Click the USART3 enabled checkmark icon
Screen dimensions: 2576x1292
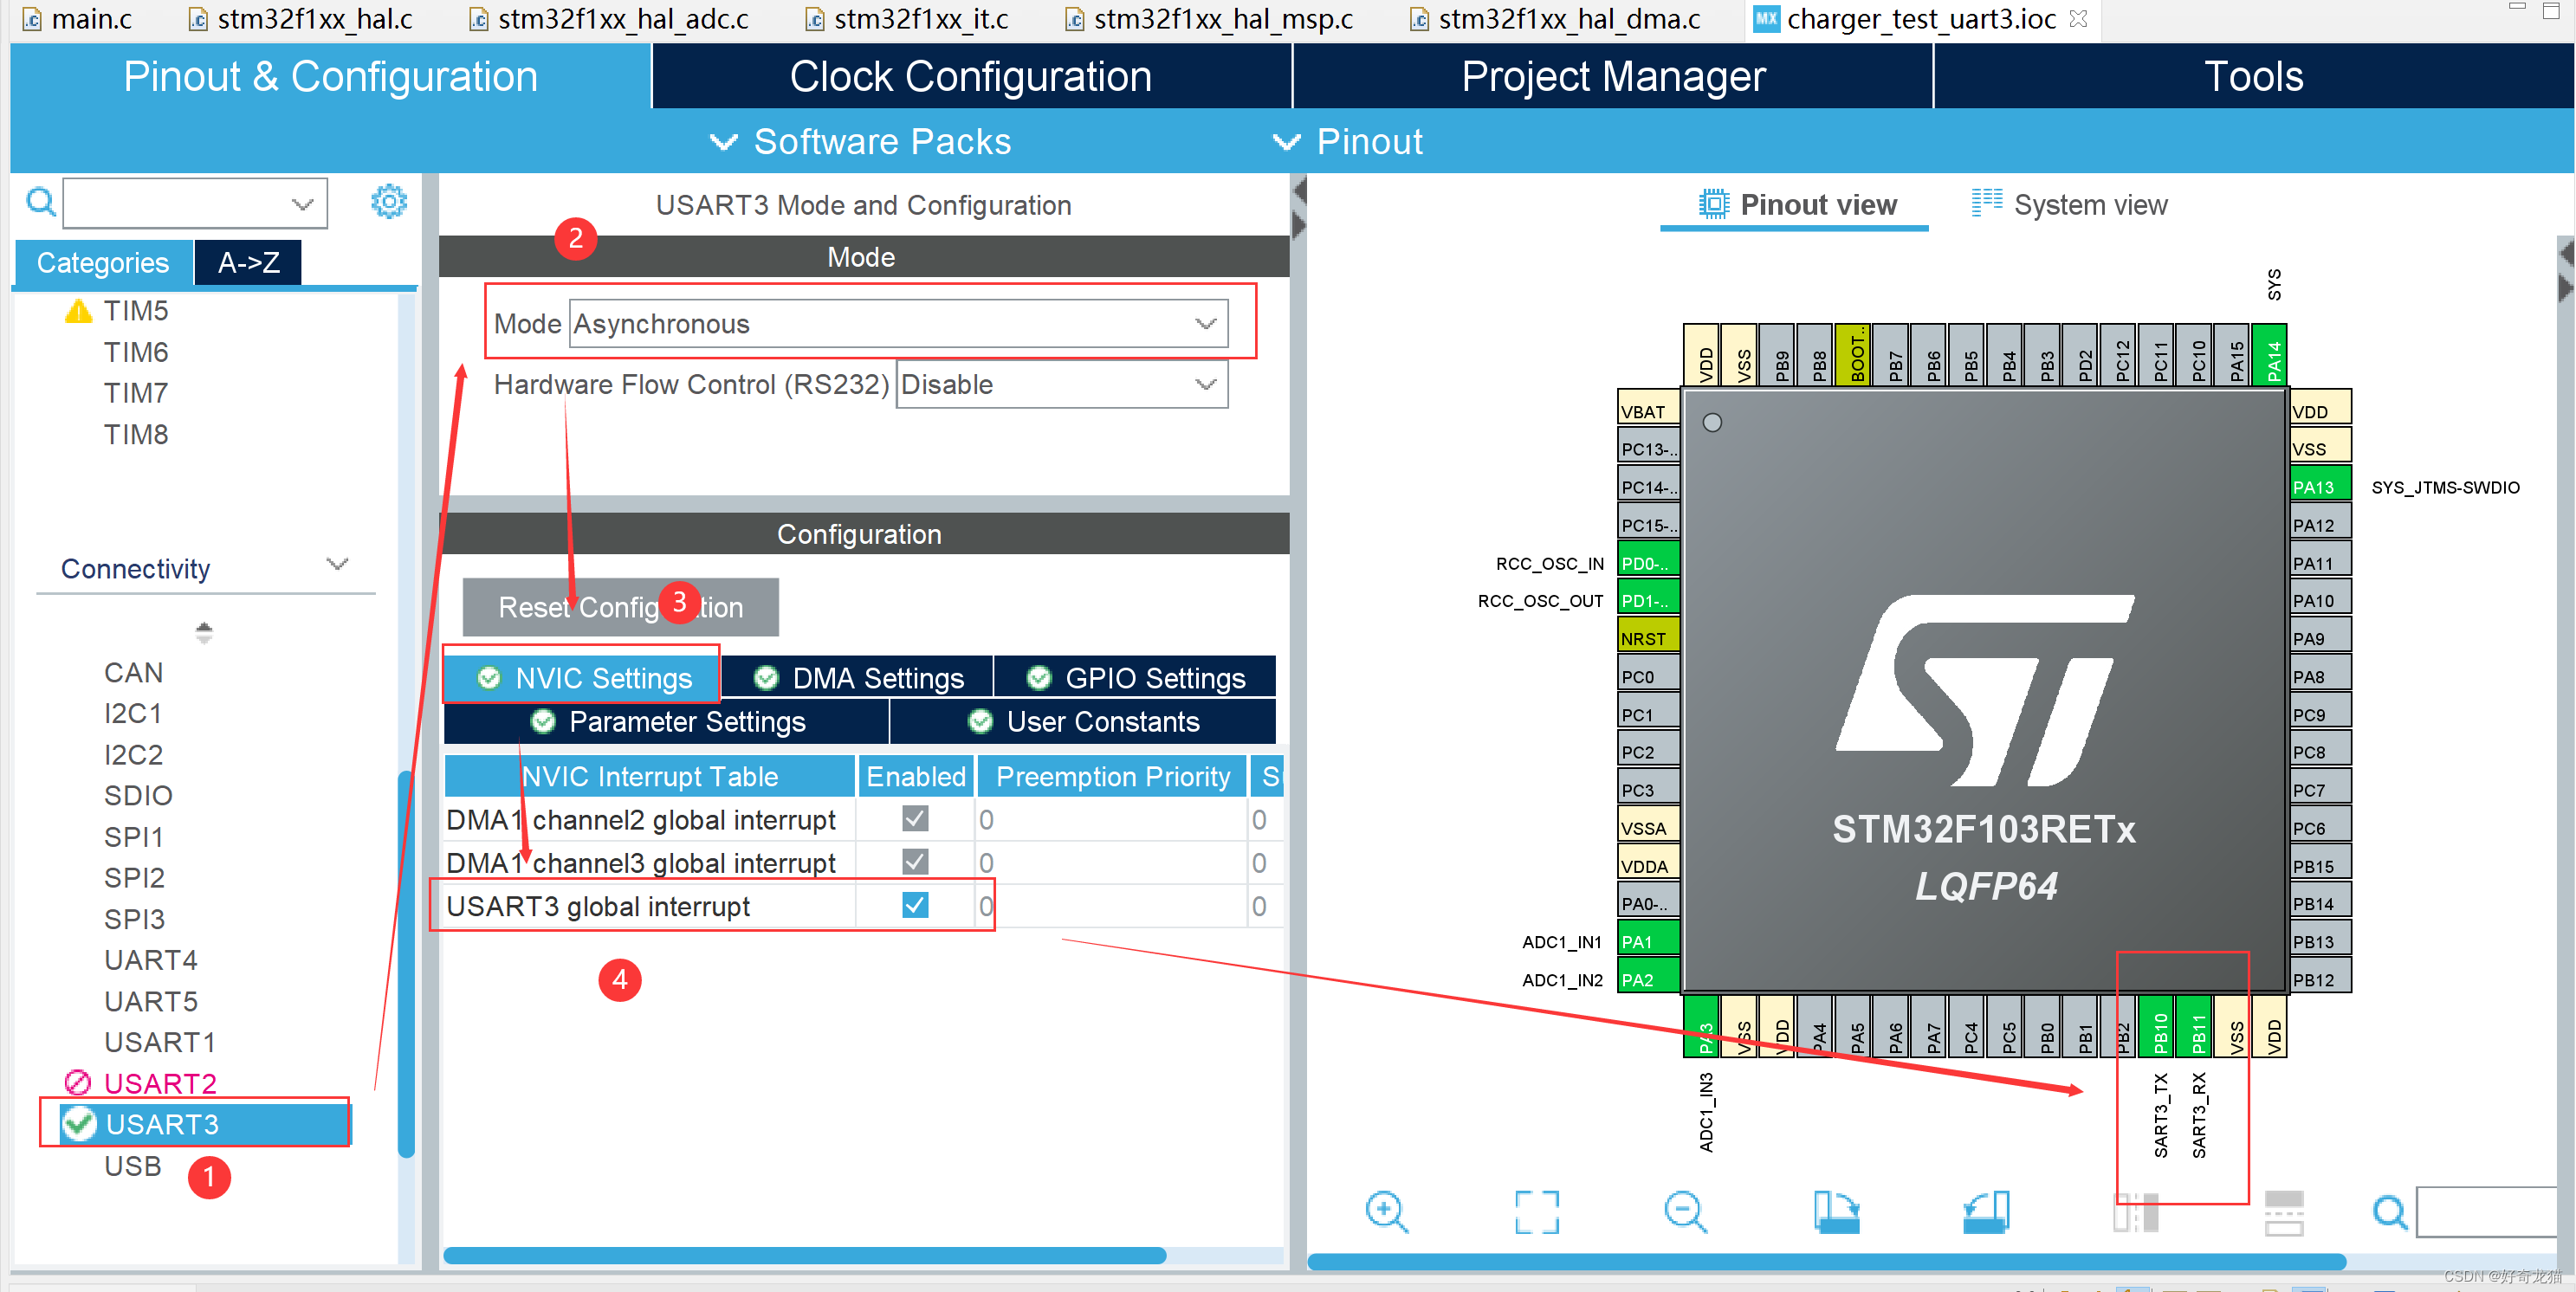[79, 1124]
